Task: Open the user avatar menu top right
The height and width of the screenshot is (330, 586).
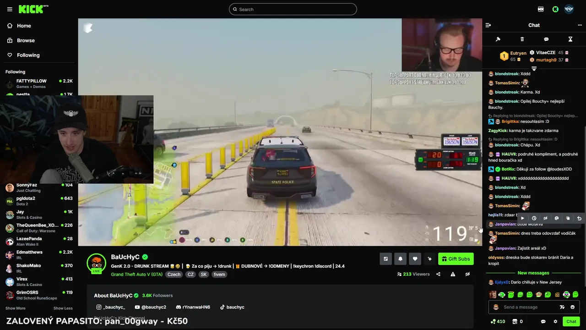Action: (569, 9)
